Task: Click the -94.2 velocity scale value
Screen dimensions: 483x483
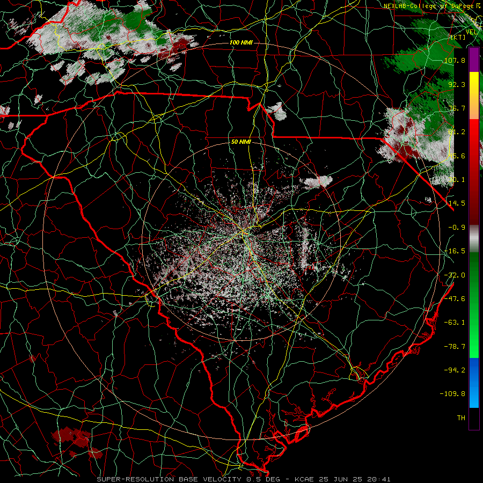Action: (455, 370)
